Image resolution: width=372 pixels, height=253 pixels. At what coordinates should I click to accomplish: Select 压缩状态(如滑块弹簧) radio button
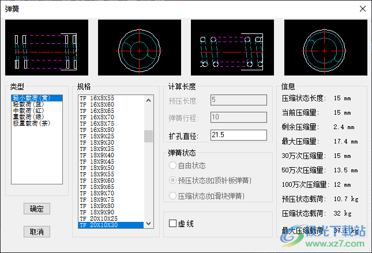pos(206,196)
